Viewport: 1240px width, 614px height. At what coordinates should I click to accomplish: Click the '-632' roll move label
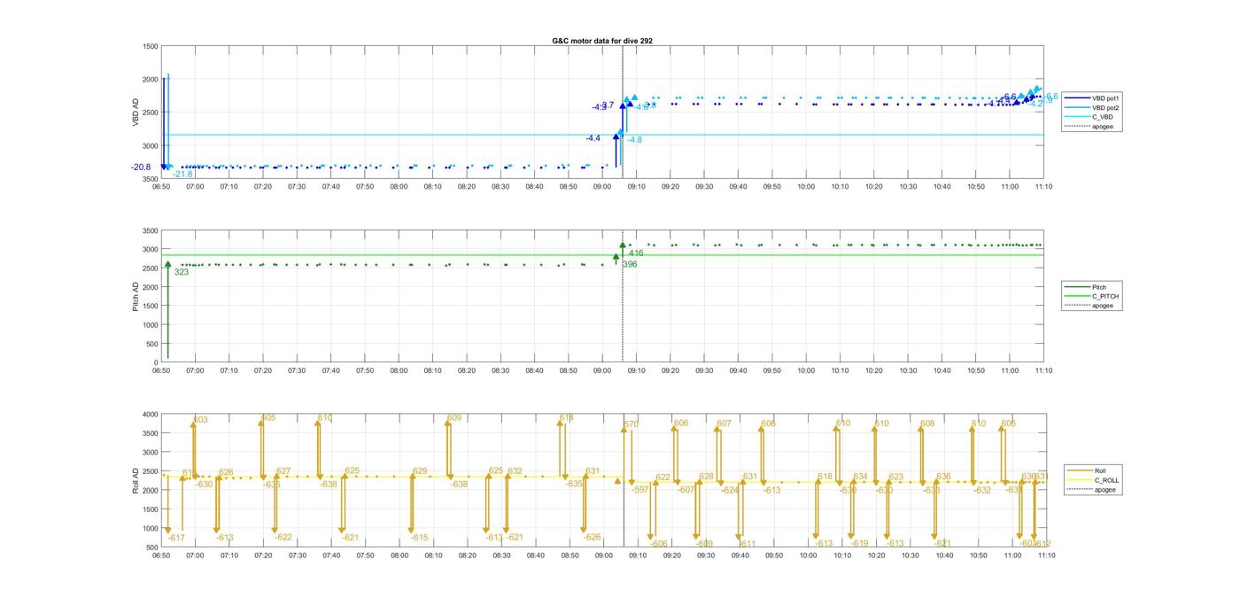[x=981, y=490]
